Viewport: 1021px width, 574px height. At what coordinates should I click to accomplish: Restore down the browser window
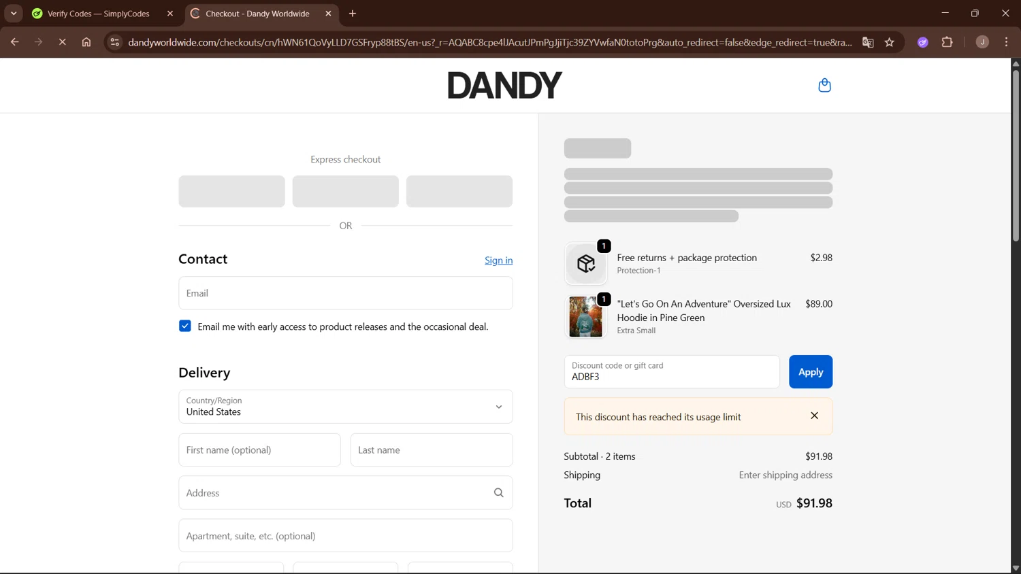(x=975, y=14)
